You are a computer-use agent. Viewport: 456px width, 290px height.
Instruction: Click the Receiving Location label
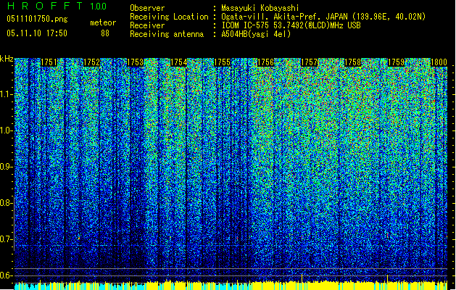[x=169, y=17]
